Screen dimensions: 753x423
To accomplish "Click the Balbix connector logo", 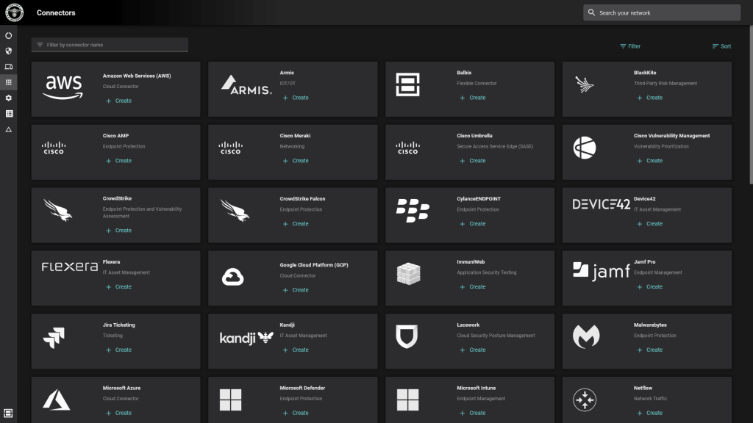I will pos(407,84).
